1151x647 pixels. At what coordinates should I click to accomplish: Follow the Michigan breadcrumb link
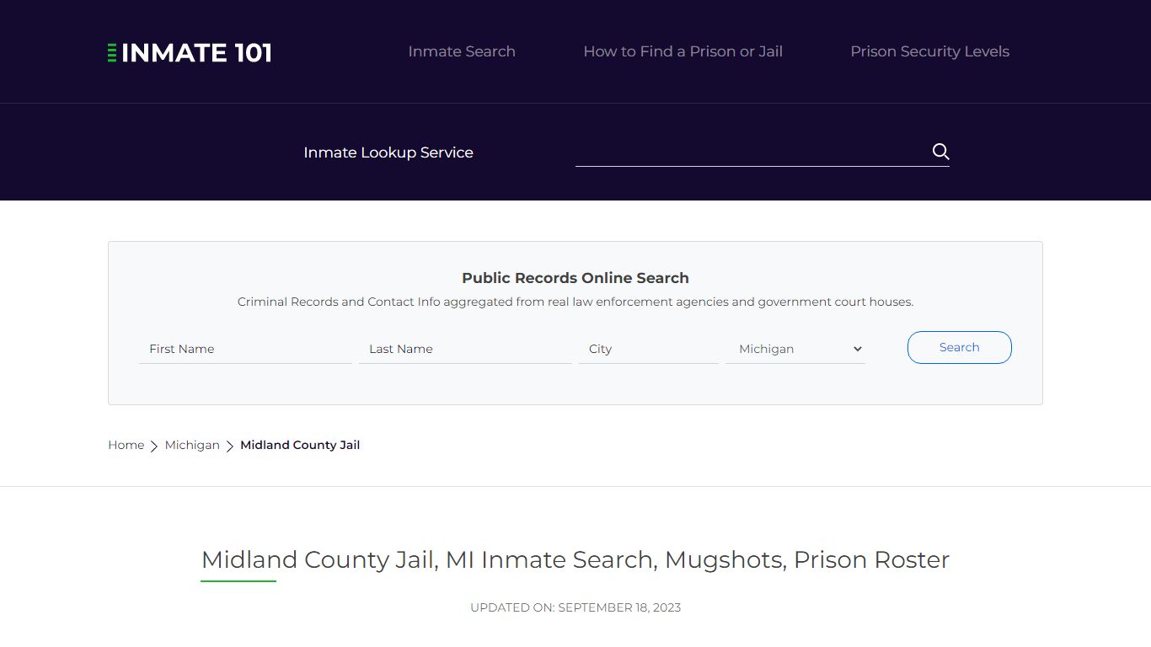[192, 445]
